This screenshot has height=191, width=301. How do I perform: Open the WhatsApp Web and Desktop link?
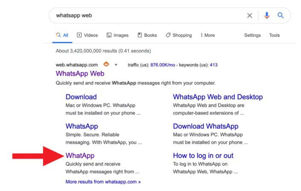[x=218, y=97]
